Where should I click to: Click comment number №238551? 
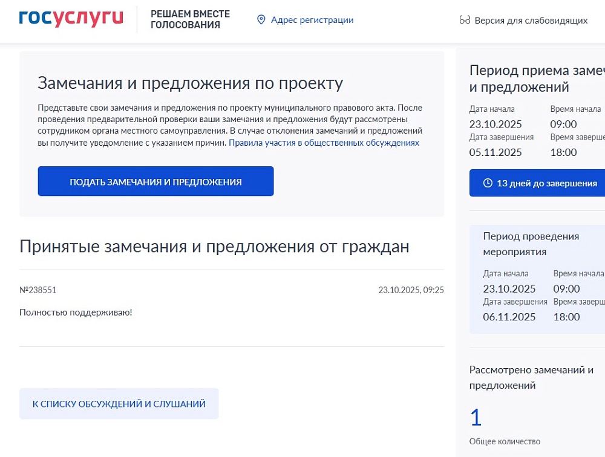(x=38, y=290)
